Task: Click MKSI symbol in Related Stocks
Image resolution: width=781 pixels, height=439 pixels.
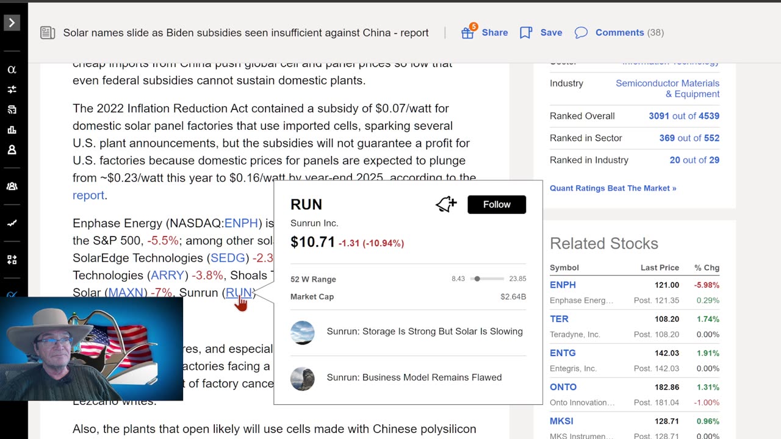Action: (561, 421)
